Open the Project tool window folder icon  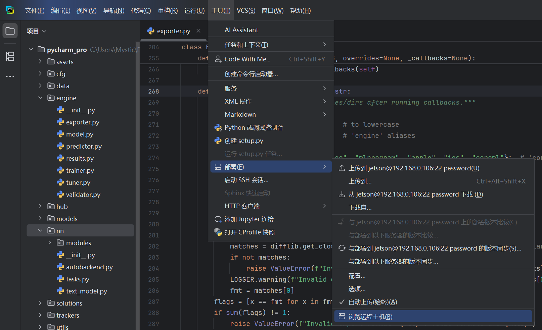coord(10,31)
